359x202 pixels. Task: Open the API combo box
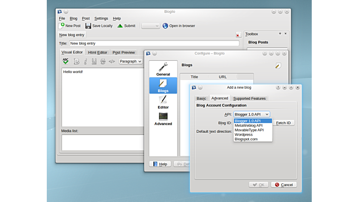(x=252, y=114)
